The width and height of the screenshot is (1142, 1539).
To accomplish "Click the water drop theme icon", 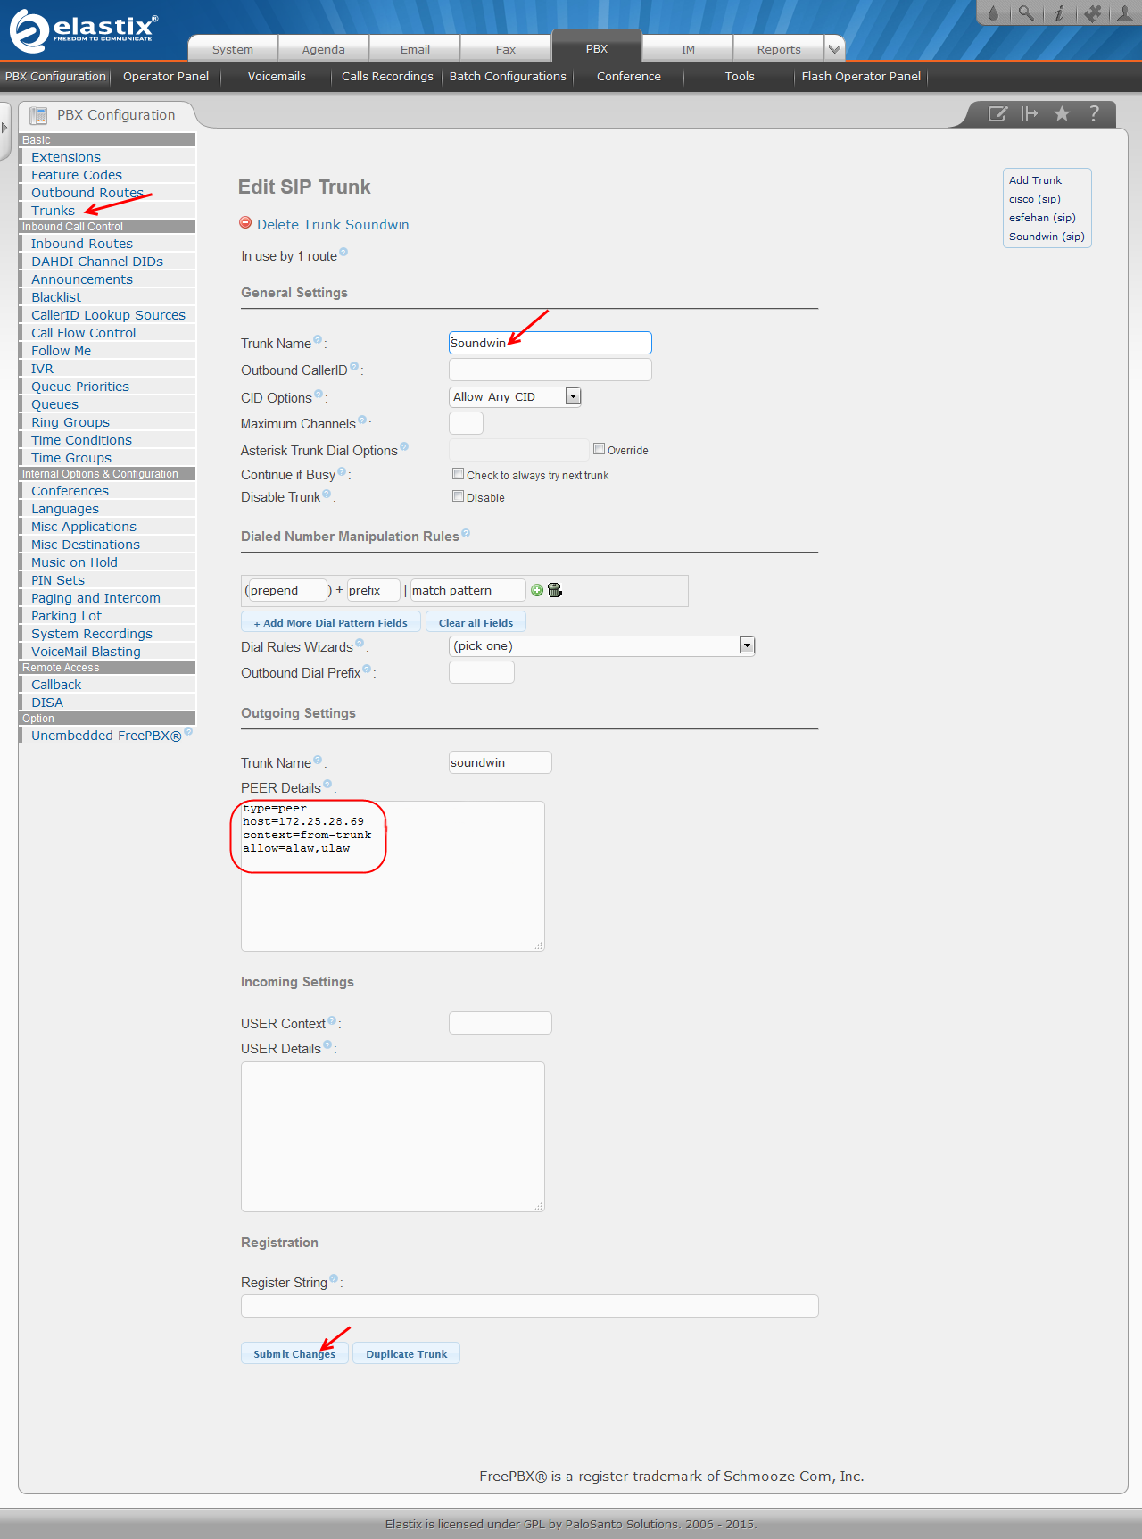I will 993,12.
